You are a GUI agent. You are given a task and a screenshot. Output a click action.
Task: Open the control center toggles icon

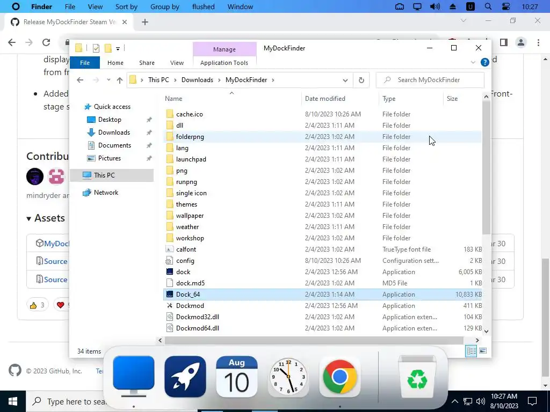506,6
